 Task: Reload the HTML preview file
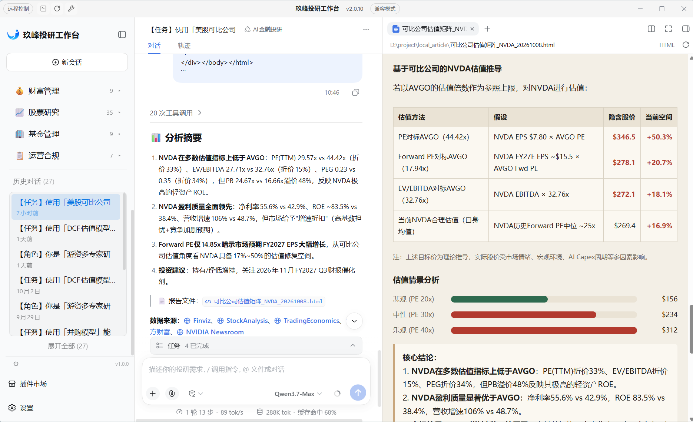[x=686, y=45]
